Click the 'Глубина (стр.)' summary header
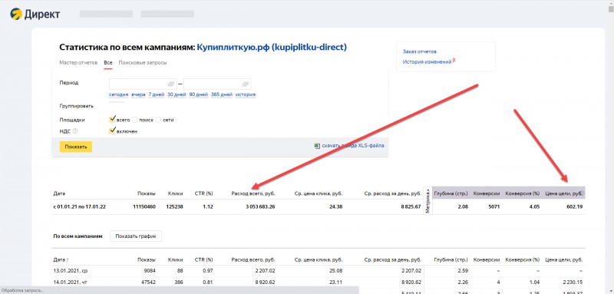 [451, 193]
